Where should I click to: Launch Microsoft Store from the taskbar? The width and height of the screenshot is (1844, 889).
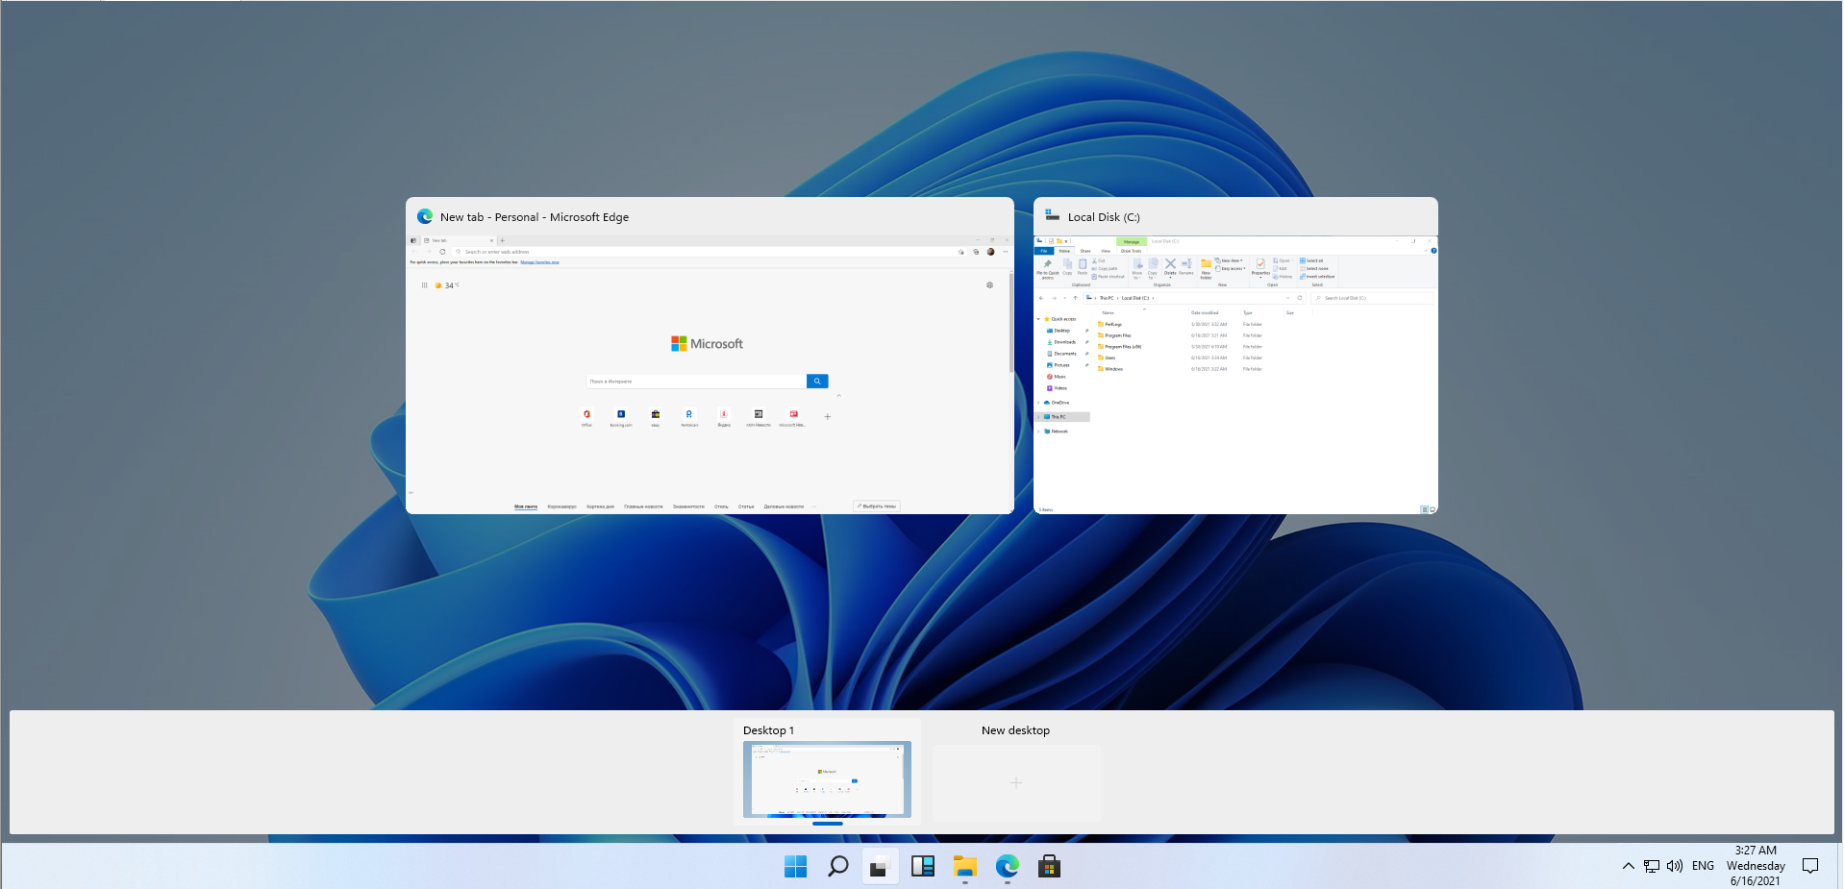[x=1050, y=867]
